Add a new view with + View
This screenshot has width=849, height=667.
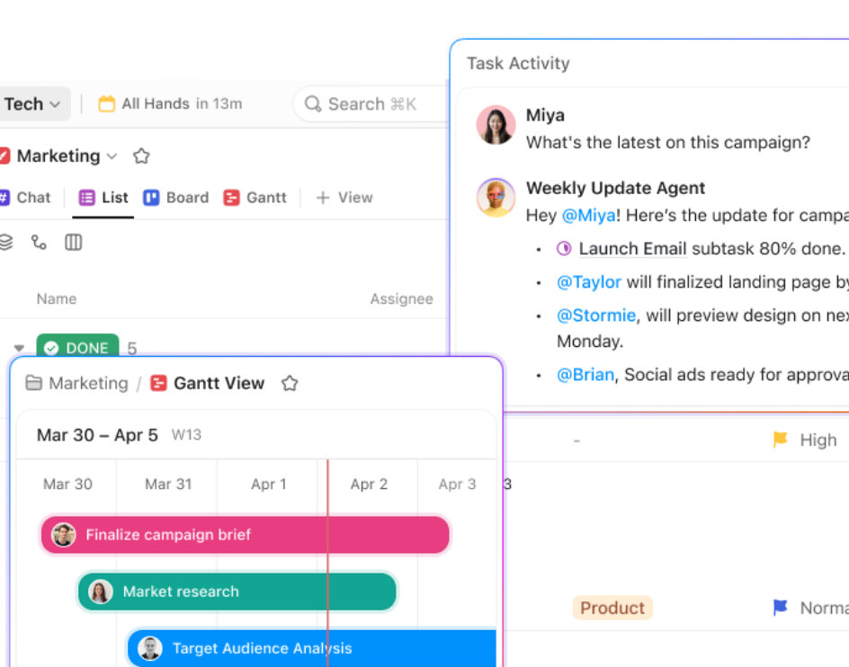tap(344, 198)
